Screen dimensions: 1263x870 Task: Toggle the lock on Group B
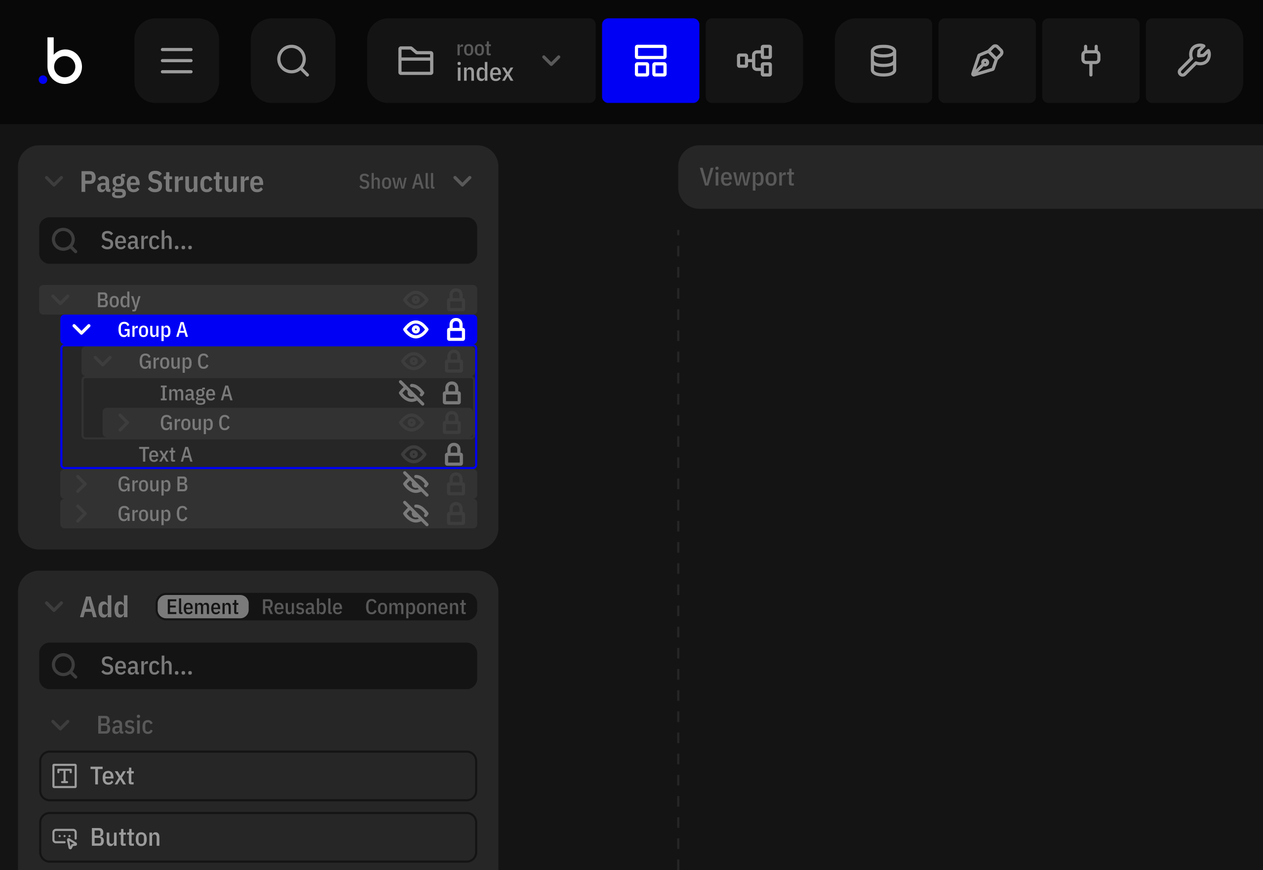pyautogui.click(x=456, y=484)
